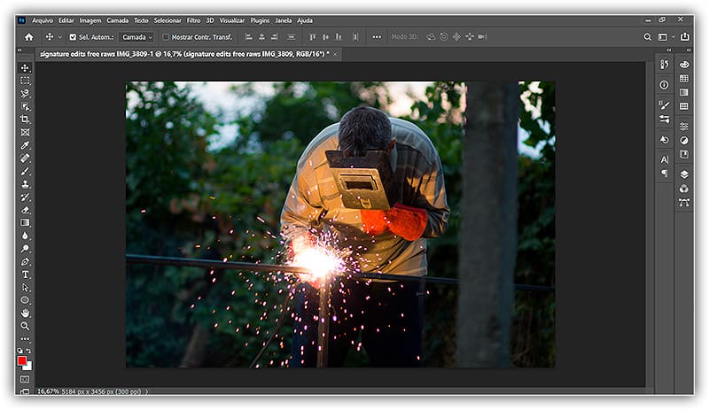Select the Lasso tool
The width and height of the screenshot is (709, 410).
pyautogui.click(x=25, y=94)
